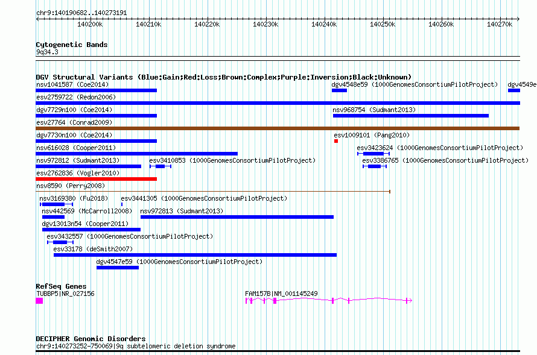
Task: Click the brown esv27764 (Conrad2009) complex bar
Action: 278,128
